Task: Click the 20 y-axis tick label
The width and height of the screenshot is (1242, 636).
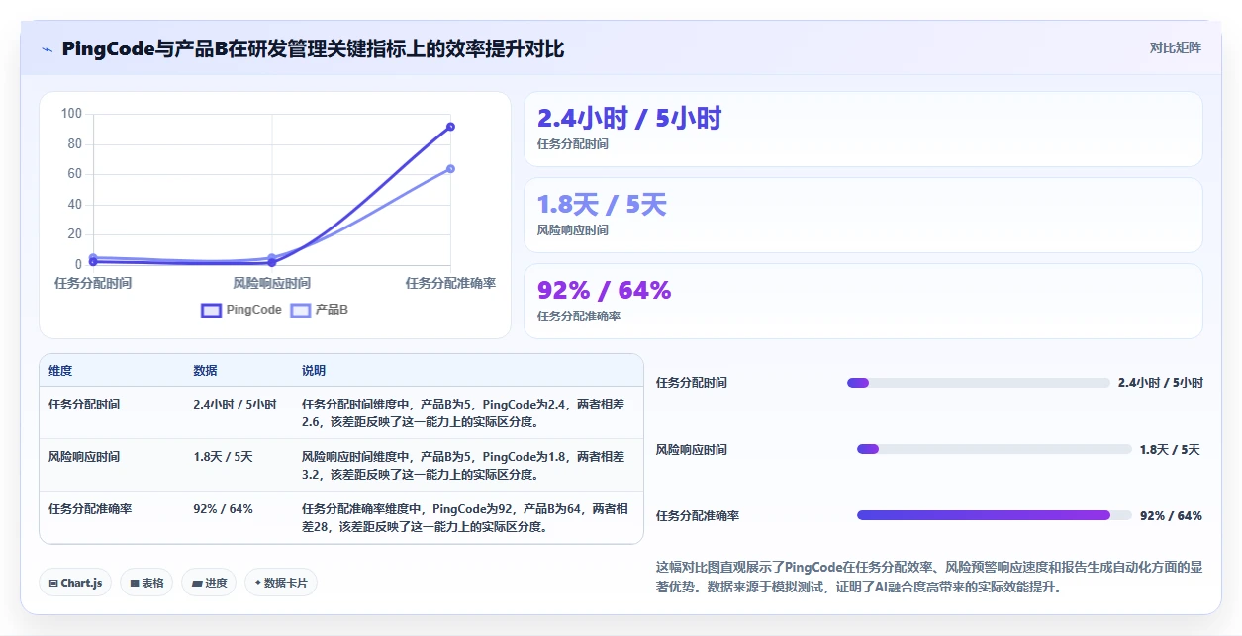Action: coord(75,234)
